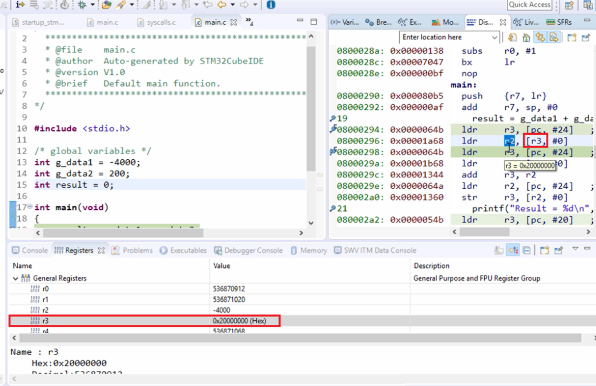Image resolution: width=596 pixels, height=386 pixels.
Task: Open the forward navigation history dropdown
Action: point(255,5)
